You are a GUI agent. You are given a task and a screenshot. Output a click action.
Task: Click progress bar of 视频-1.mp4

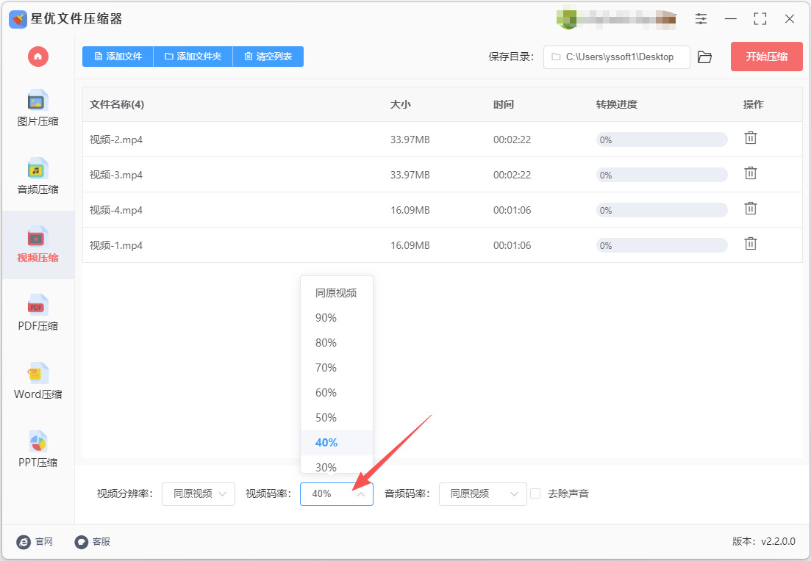click(662, 245)
